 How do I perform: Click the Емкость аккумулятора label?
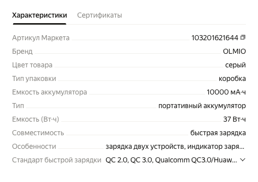tap(49, 92)
